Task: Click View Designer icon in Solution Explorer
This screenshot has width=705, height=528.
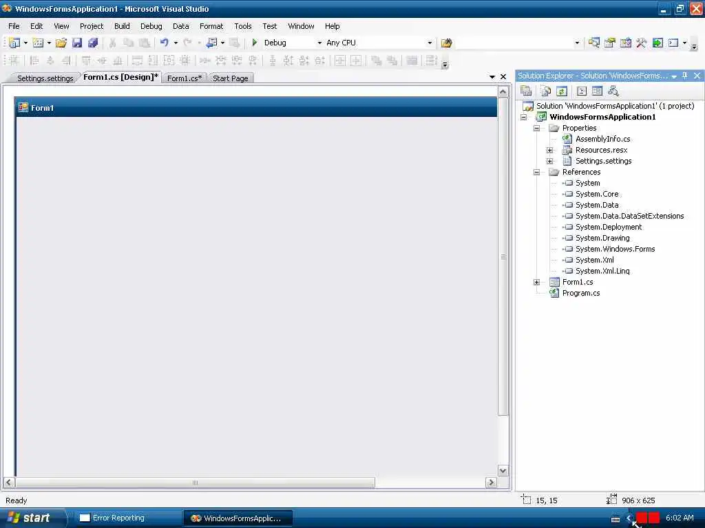Action: click(x=597, y=91)
